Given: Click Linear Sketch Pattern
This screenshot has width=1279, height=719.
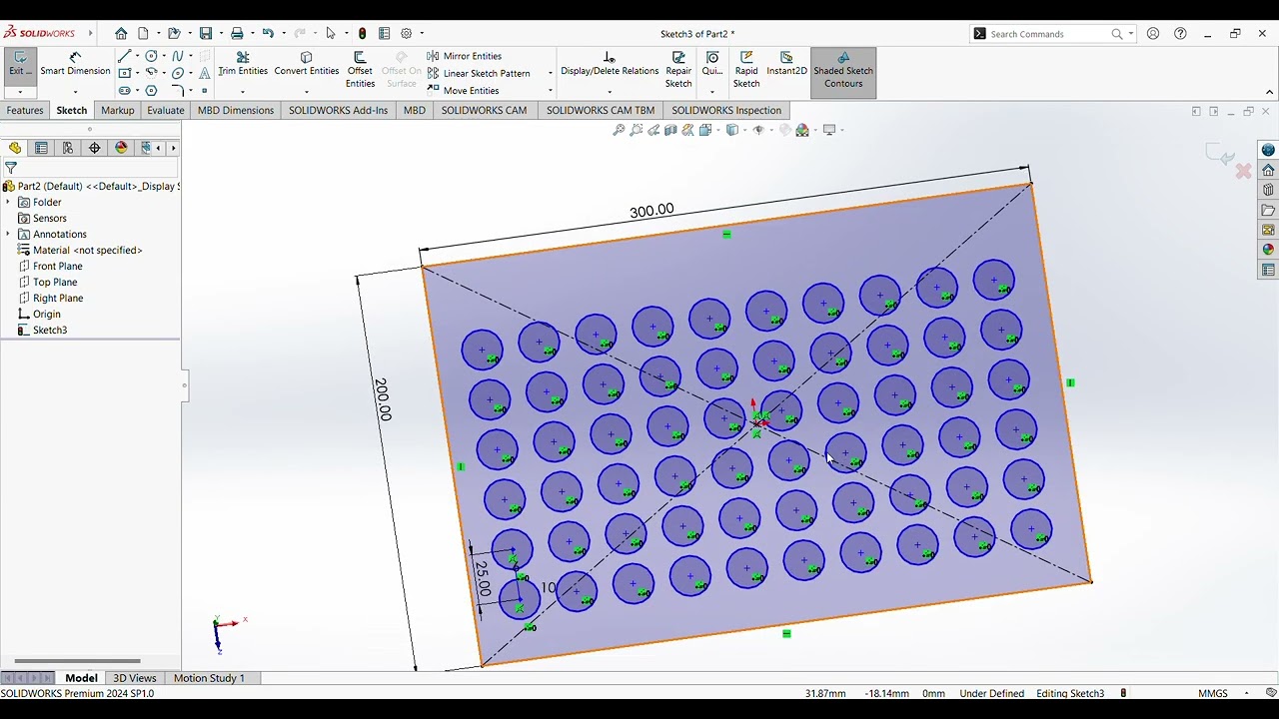Looking at the screenshot, I should [x=479, y=74].
